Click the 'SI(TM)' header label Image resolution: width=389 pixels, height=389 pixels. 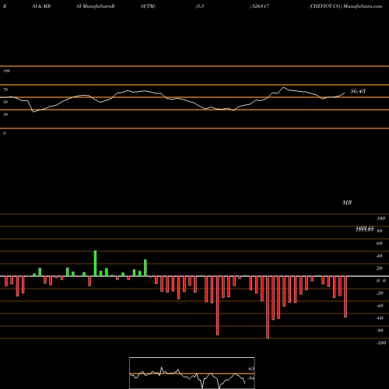[x=148, y=6]
